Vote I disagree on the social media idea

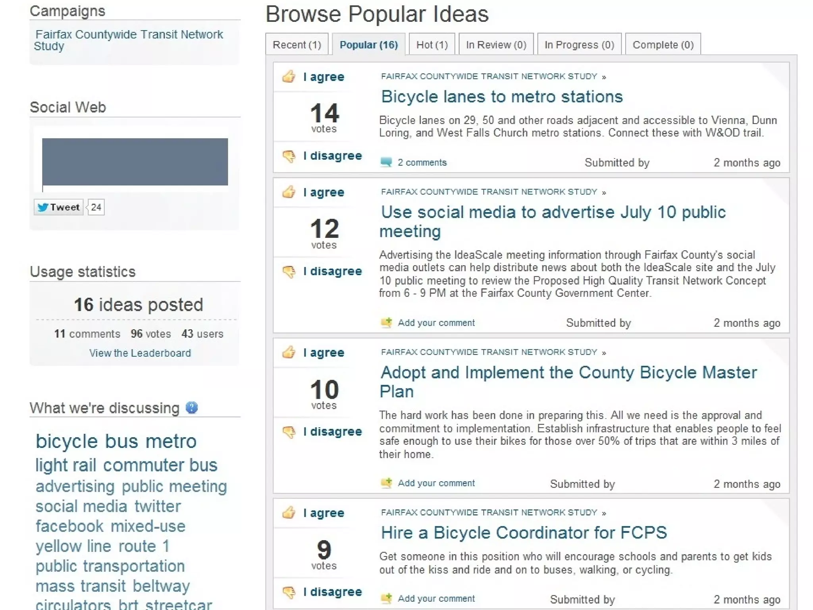click(332, 271)
